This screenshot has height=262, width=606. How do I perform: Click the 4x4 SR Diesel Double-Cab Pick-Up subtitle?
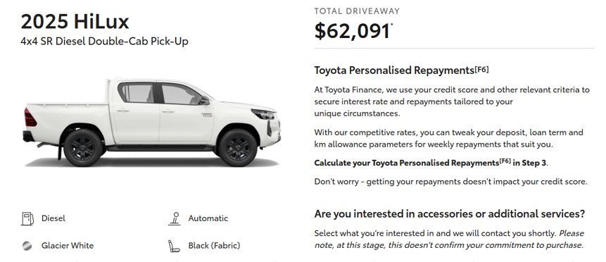(x=104, y=41)
